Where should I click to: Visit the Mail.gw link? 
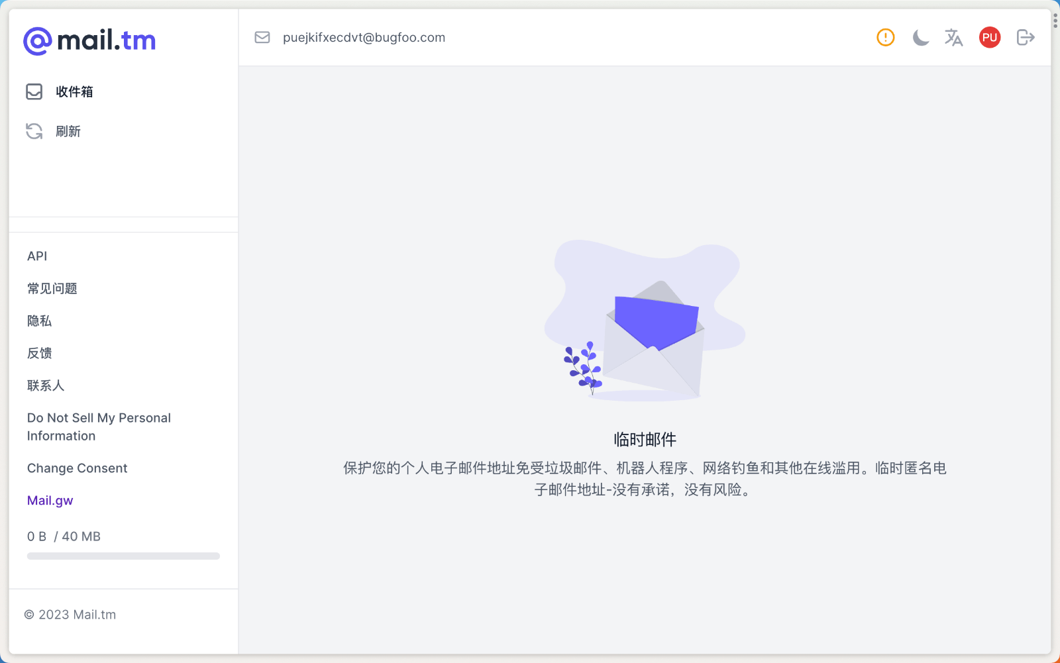point(50,500)
